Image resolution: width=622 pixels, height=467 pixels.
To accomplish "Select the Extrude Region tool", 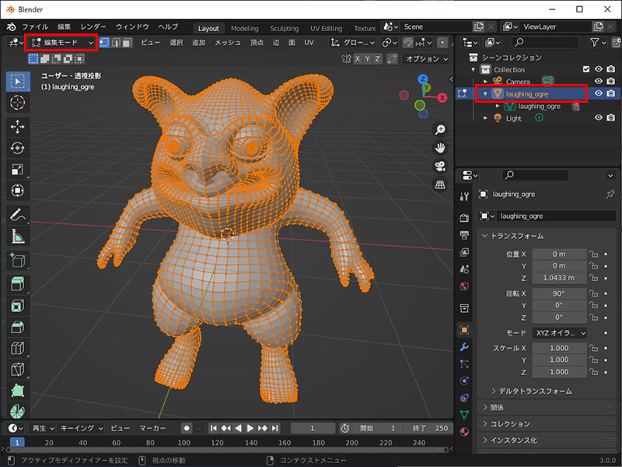I will click(17, 284).
